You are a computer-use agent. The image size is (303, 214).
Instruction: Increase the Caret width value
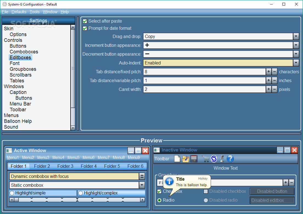point(269,89)
